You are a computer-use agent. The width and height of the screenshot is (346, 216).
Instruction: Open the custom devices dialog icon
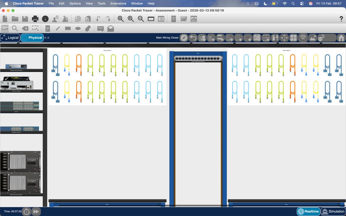(161, 19)
